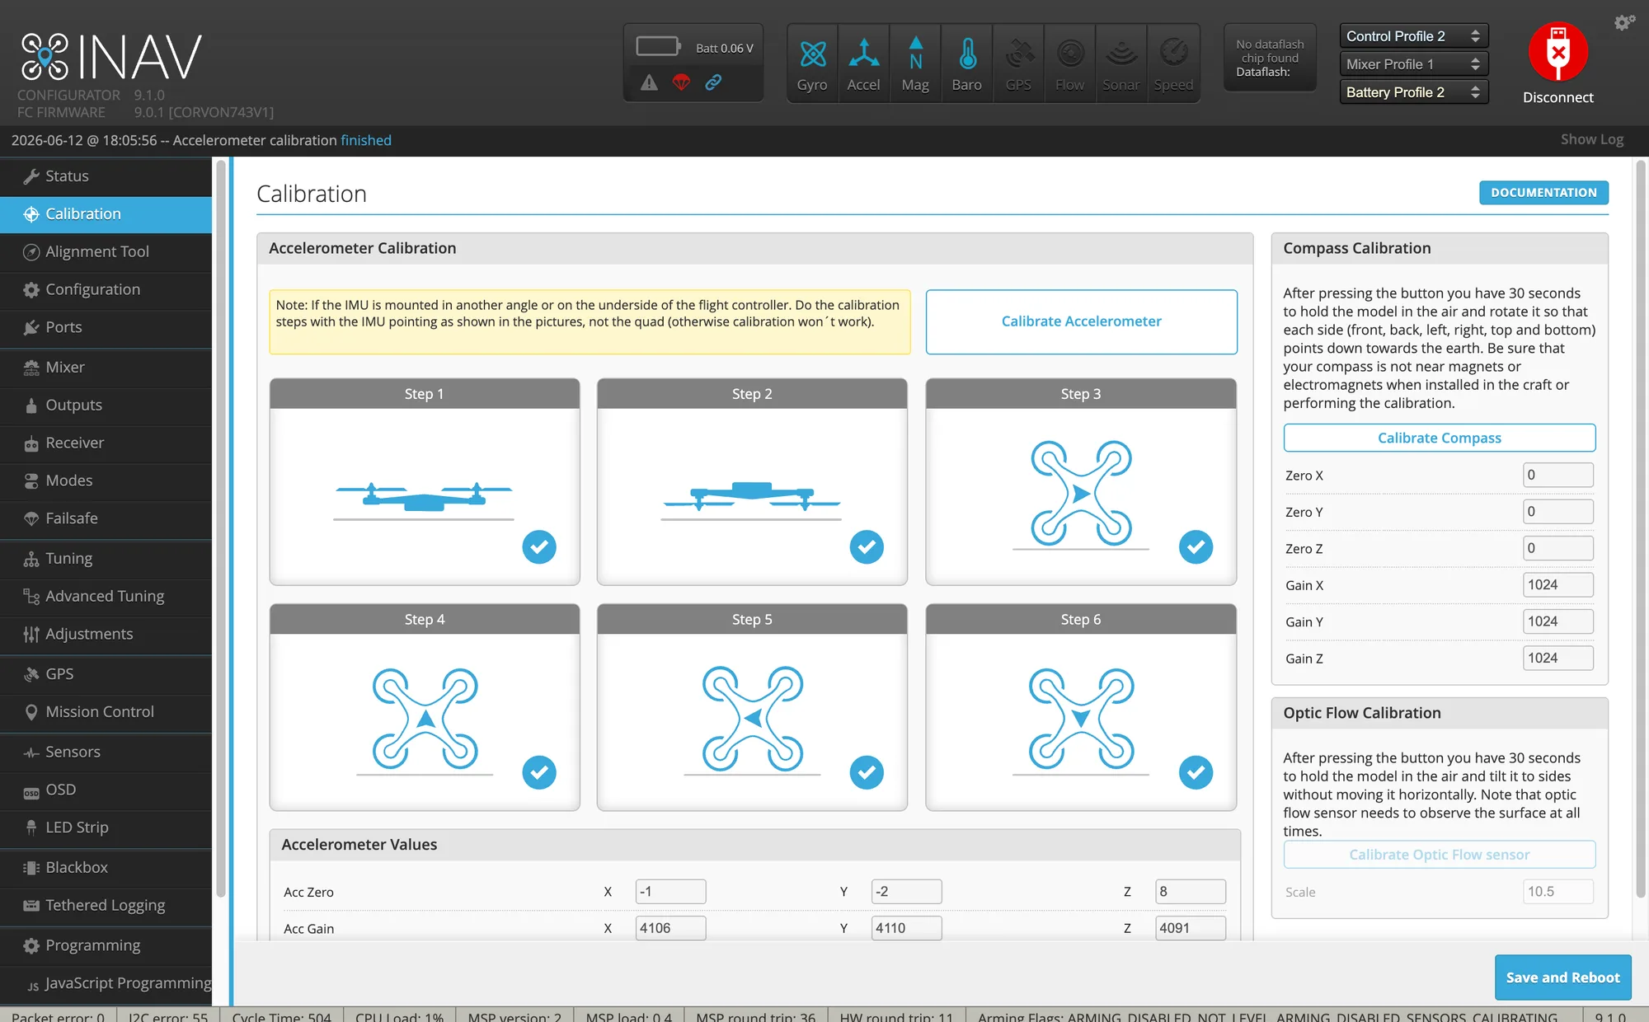Open the Programming tab
The height and width of the screenshot is (1022, 1649).
point(106,945)
